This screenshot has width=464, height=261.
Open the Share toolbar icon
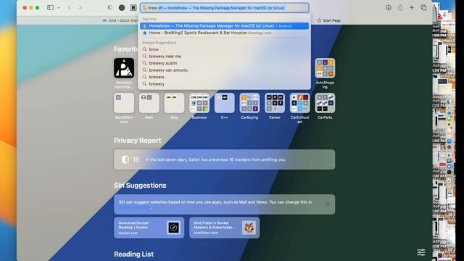pos(400,8)
